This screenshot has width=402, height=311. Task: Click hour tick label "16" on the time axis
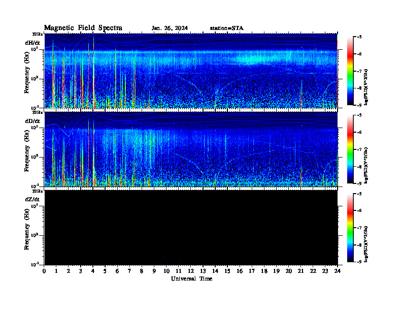coord(240,271)
